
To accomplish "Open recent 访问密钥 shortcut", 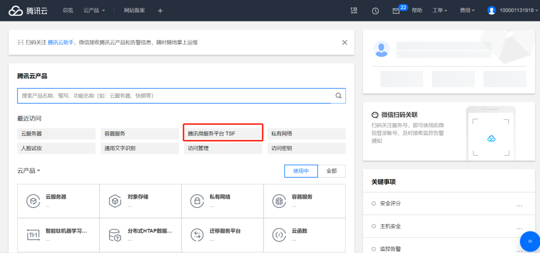I will pos(306,148).
